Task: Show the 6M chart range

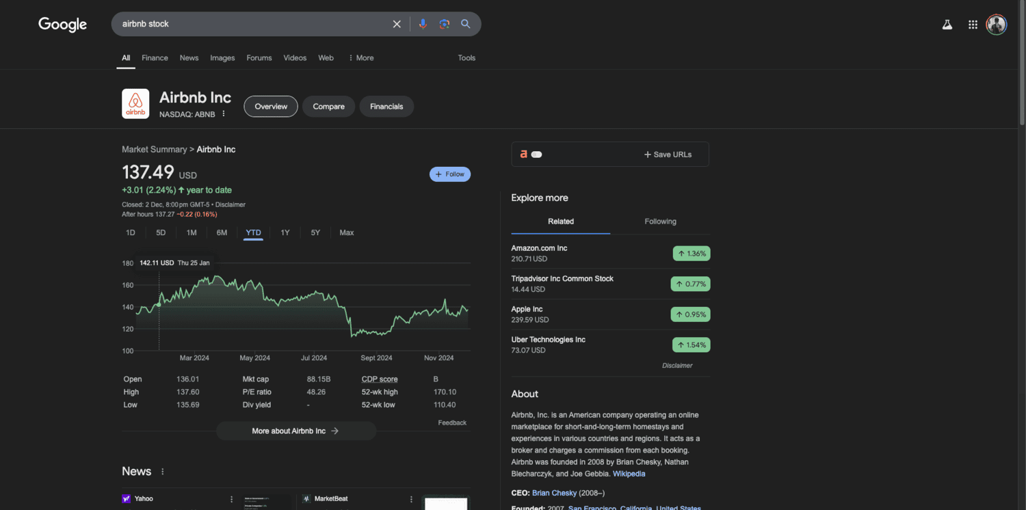Action: (222, 233)
